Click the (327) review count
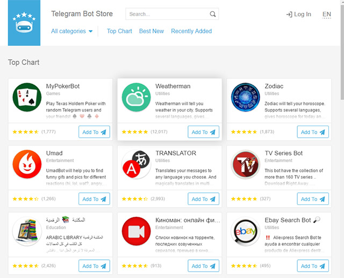 point(265,199)
